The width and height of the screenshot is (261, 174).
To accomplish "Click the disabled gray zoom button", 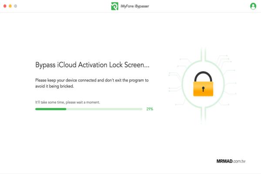I will tap(16, 6).
